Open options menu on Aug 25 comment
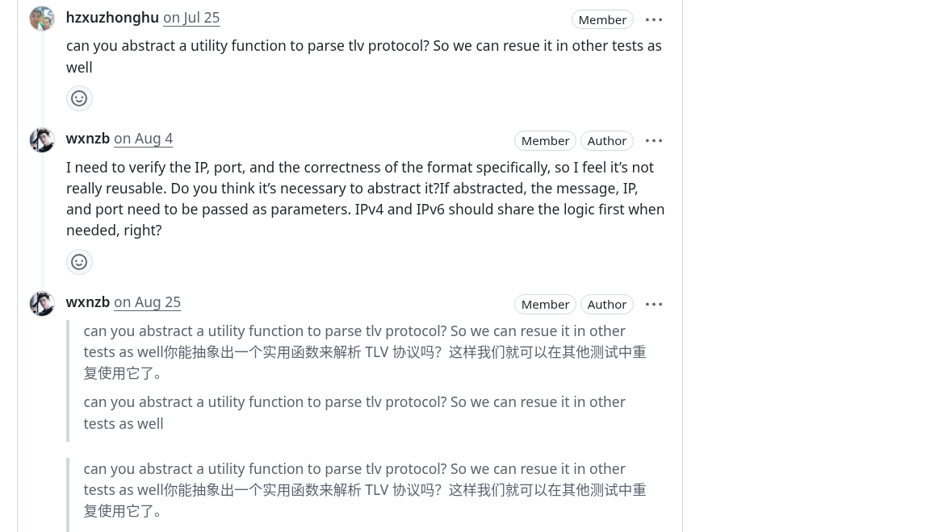 coord(654,304)
